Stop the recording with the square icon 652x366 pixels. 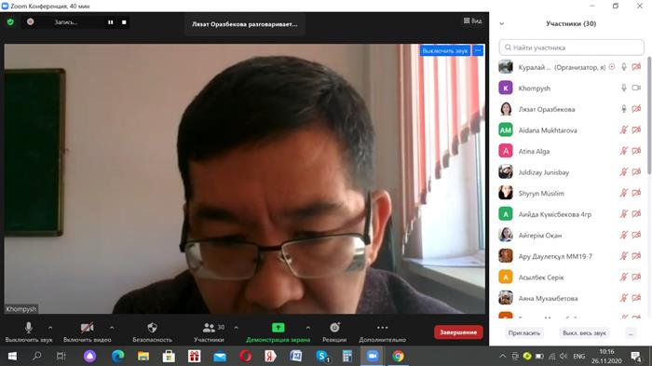tap(124, 22)
